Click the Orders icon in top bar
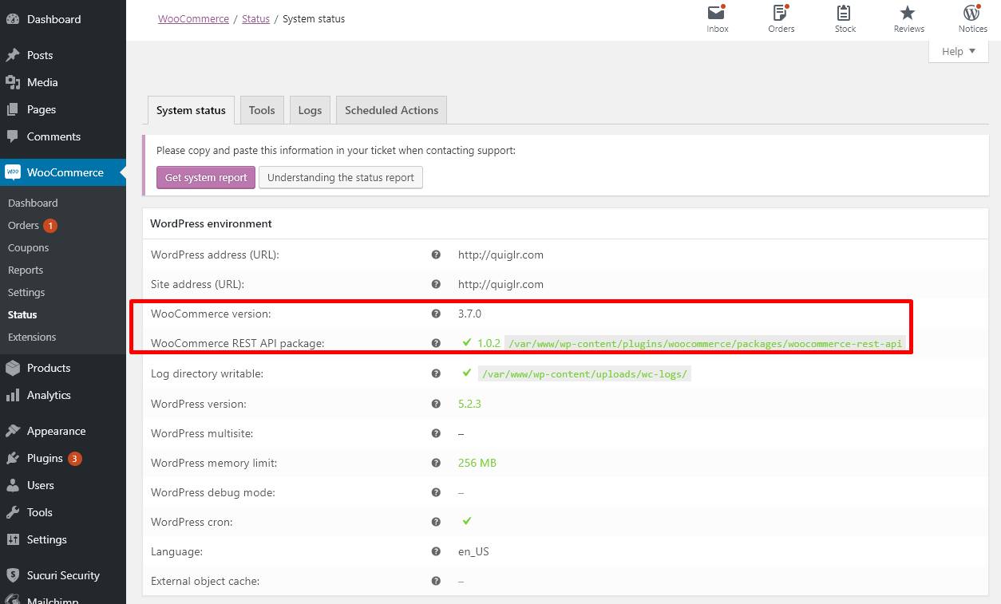 point(781,13)
